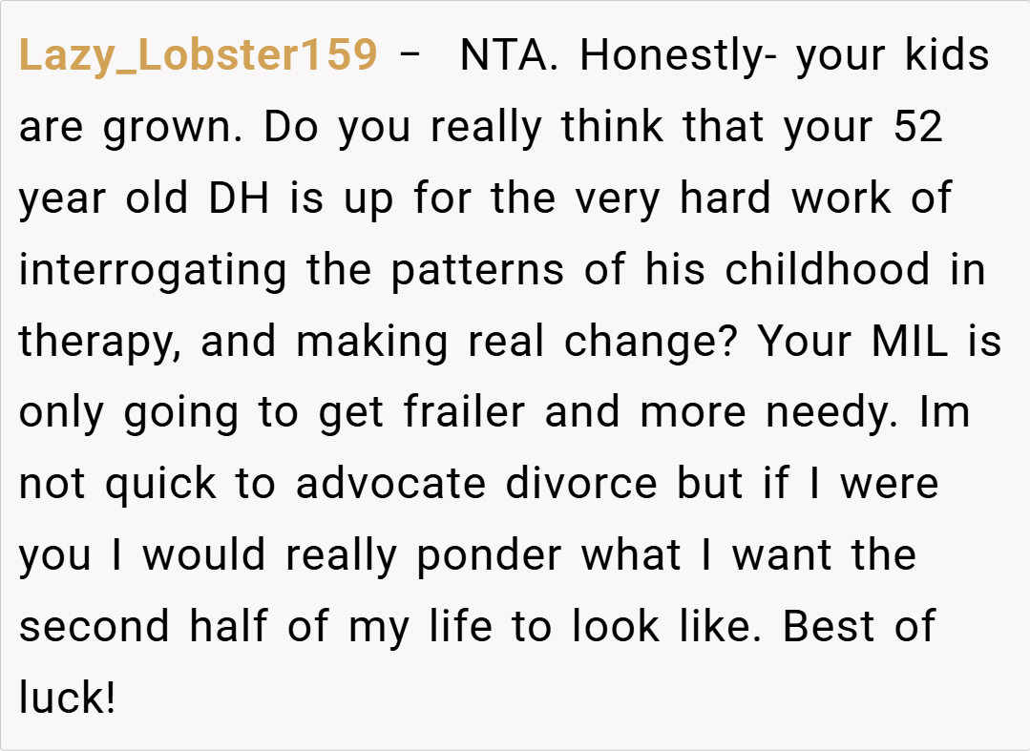The width and height of the screenshot is (1030, 751).
Task: Click the Lazy_Lobster159 username link
Action: 199,56
